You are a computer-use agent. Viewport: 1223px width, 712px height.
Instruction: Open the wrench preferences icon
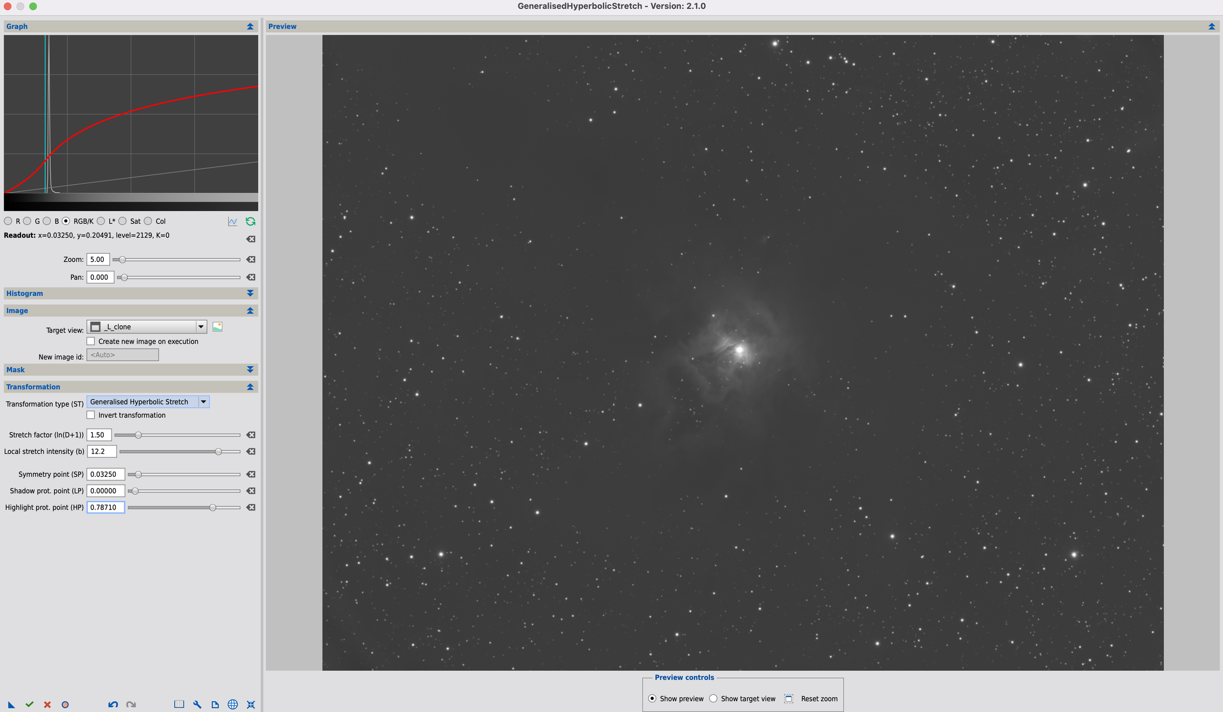click(197, 704)
